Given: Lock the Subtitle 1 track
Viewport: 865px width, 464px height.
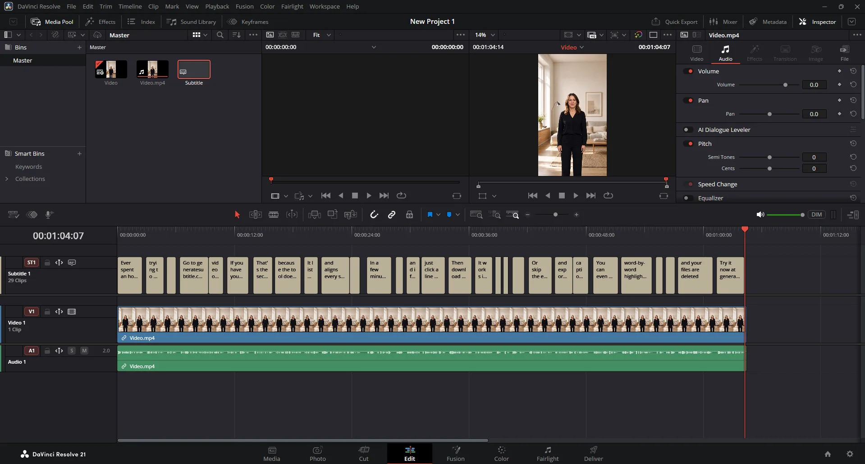Looking at the screenshot, I should point(47,262).
